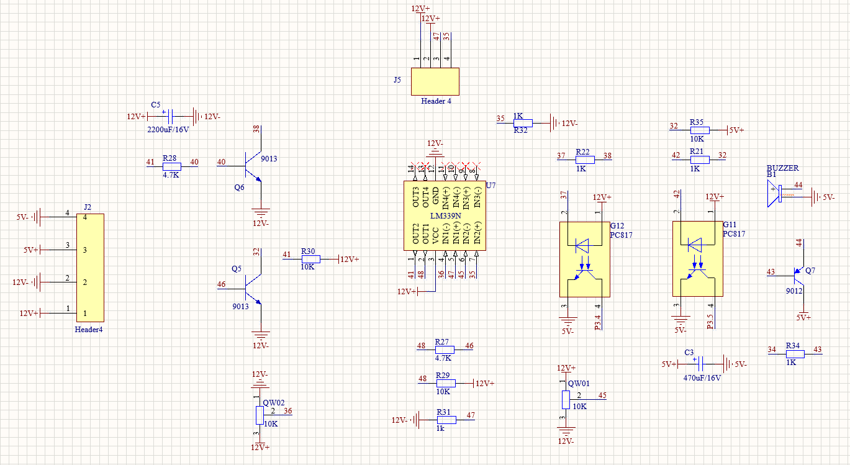The image size is (850, 465).
Task: Click the 12V+ power port right of R29
Action: 484,383
